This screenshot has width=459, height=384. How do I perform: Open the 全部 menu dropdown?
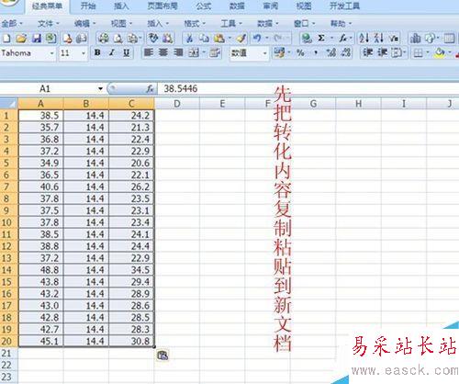(12, 24)
